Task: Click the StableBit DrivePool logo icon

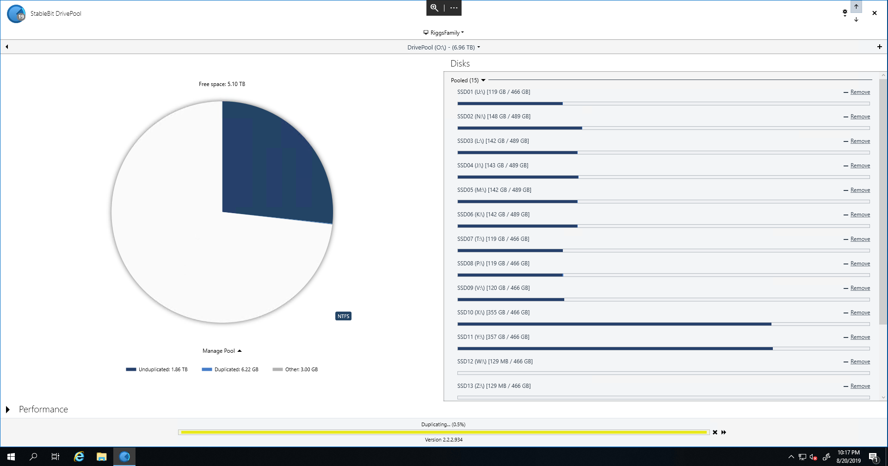Action: pyautogui.click(x=16, y=14)
